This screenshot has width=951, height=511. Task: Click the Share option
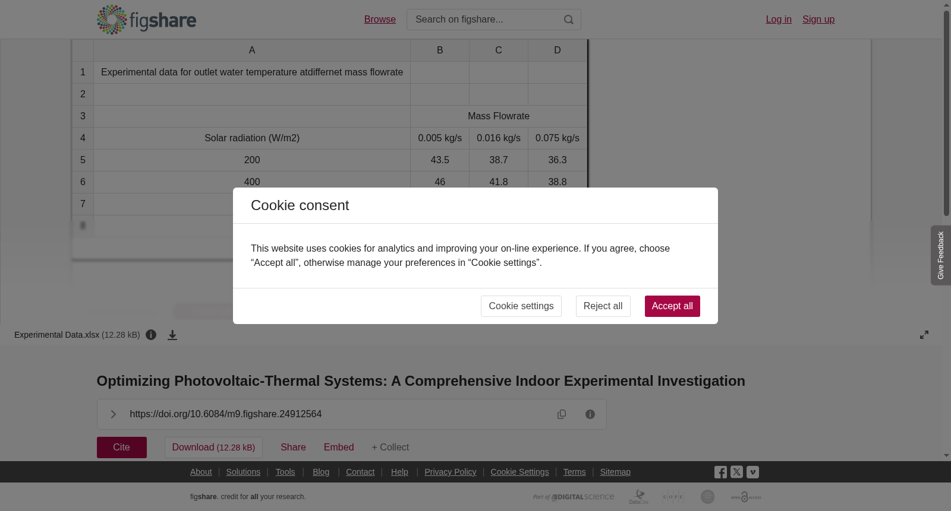coord(293,447)
